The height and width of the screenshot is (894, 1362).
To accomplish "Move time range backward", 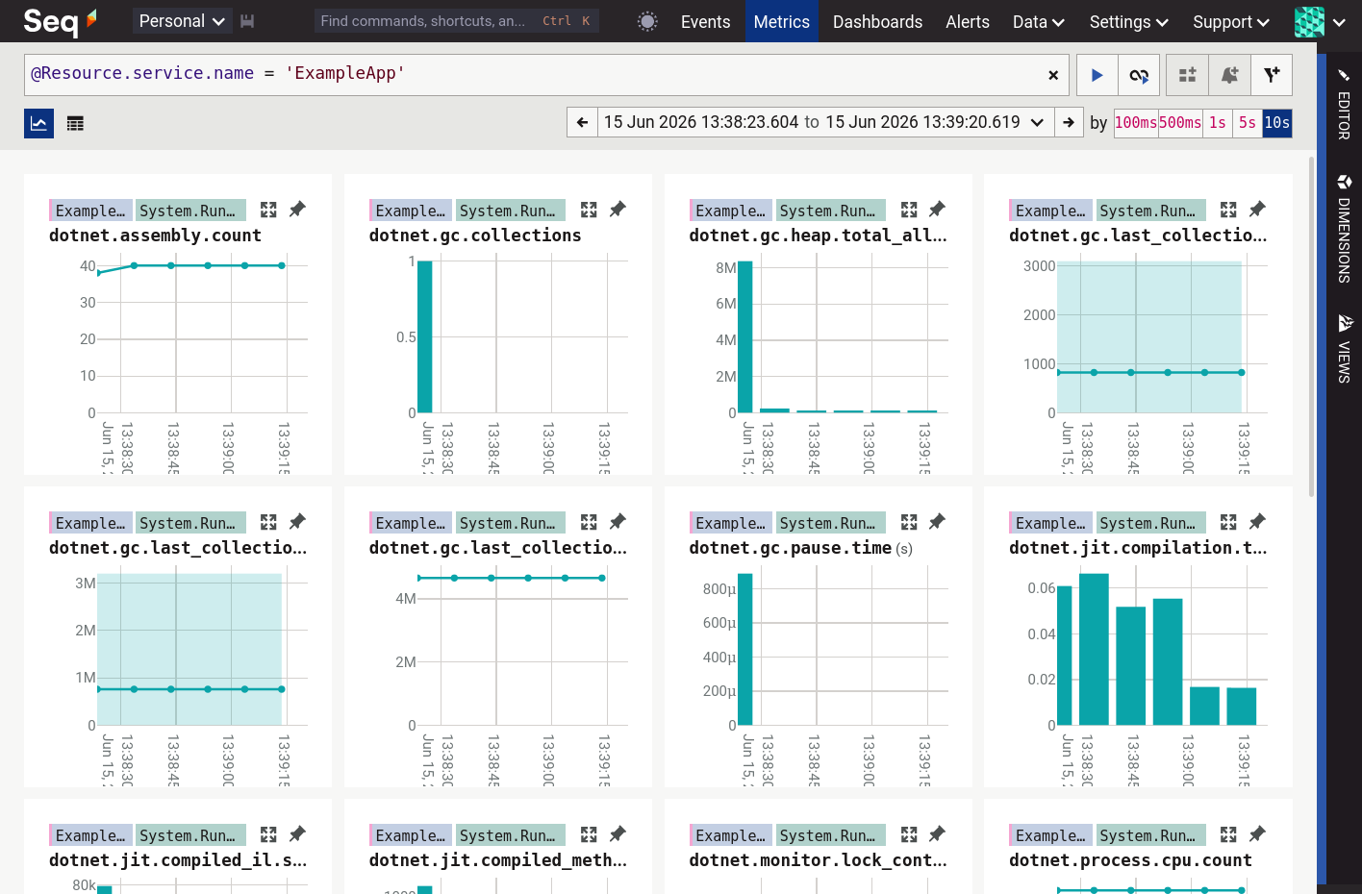I will coord(582,122).
